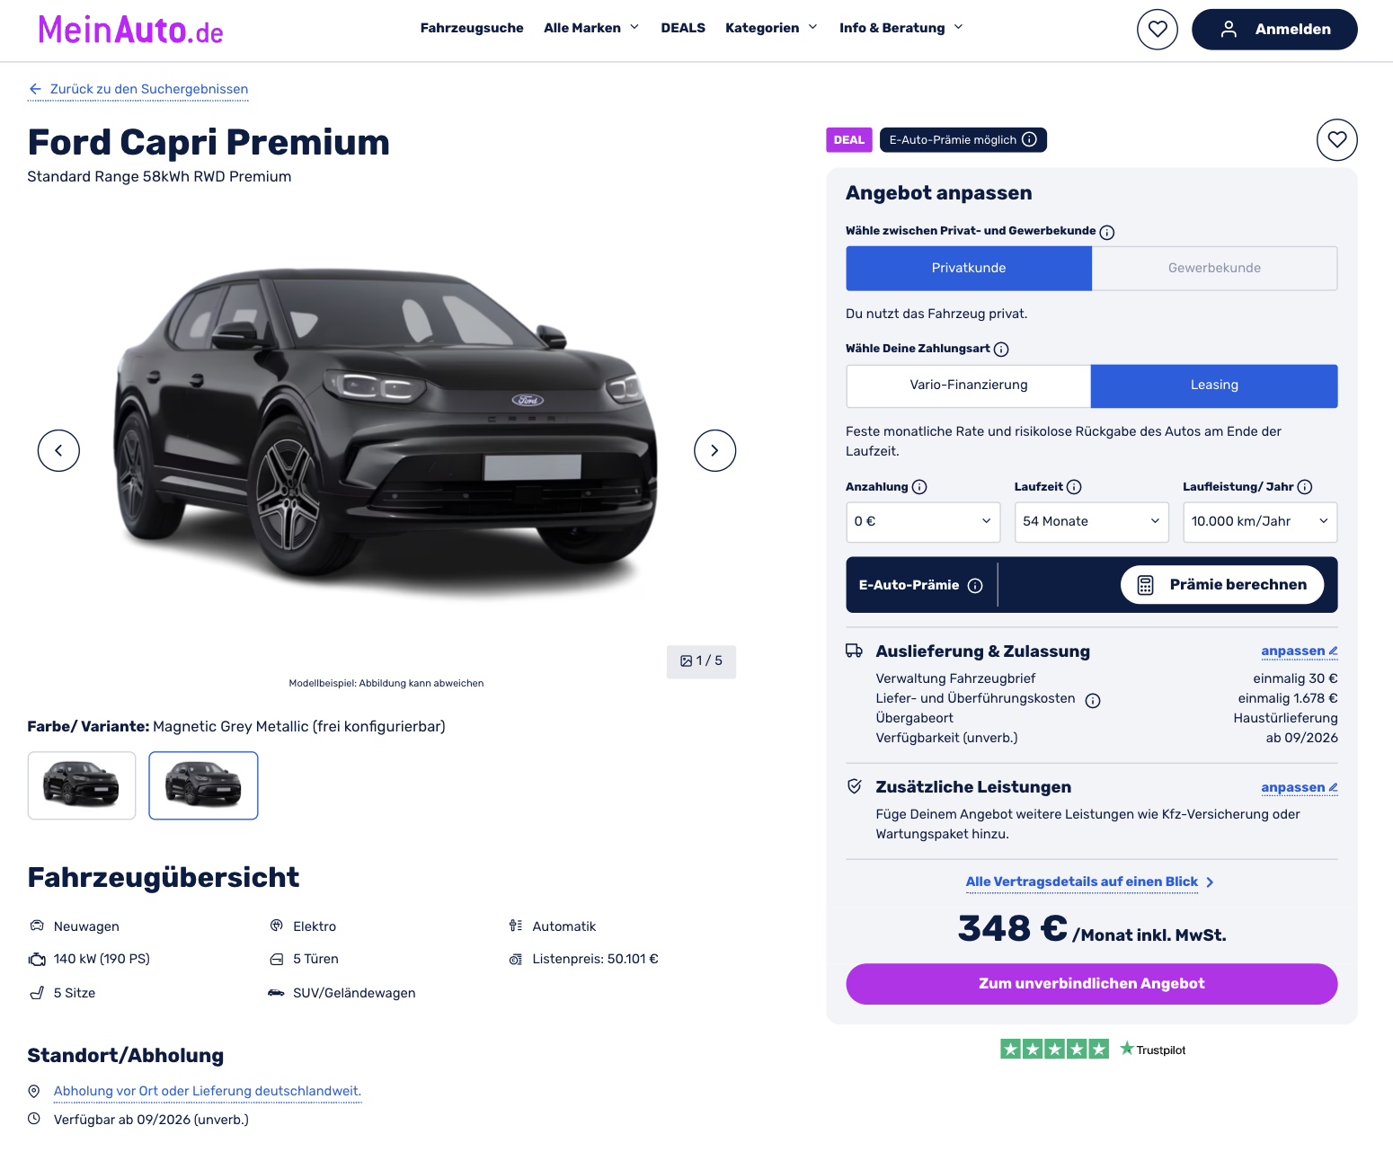Open the wishlist heart in the header

tap(1157, 30)
